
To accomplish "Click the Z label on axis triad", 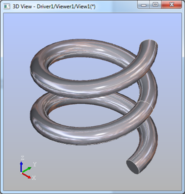I will tap(22, 158).
